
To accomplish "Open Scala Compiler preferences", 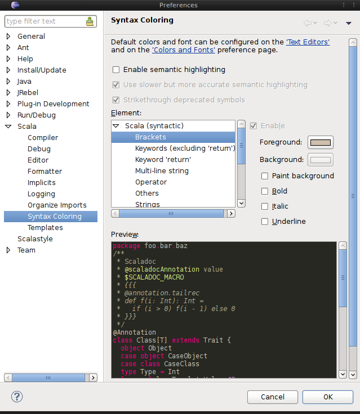I will 43,138.
